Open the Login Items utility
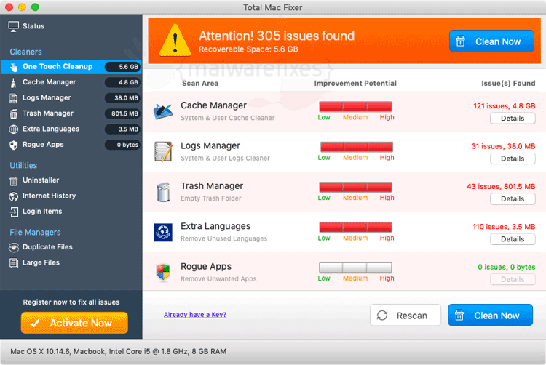The width and height of the screenshot is (546, 365). (x=71, y=212)
